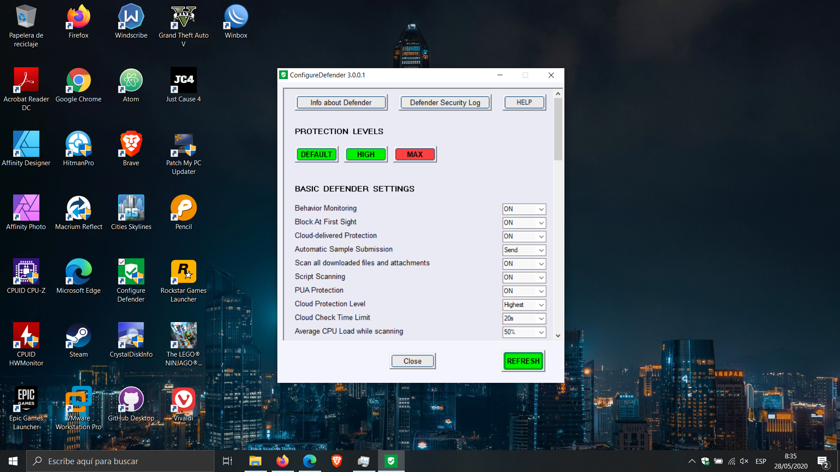This screenshot has height=472, width=840.
Task: Open Brave browser from the taskbar
Action: coord(336,461)
